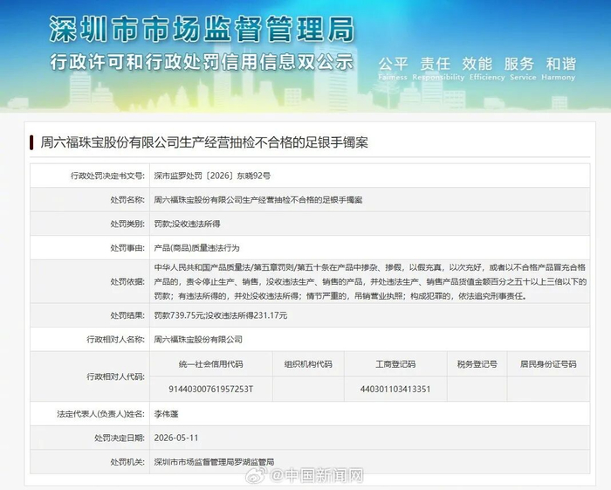Select the document number 深市监罗处罚〔2026〕东晓92号
This screenshot has width=611, height=490.
point(212,176)
